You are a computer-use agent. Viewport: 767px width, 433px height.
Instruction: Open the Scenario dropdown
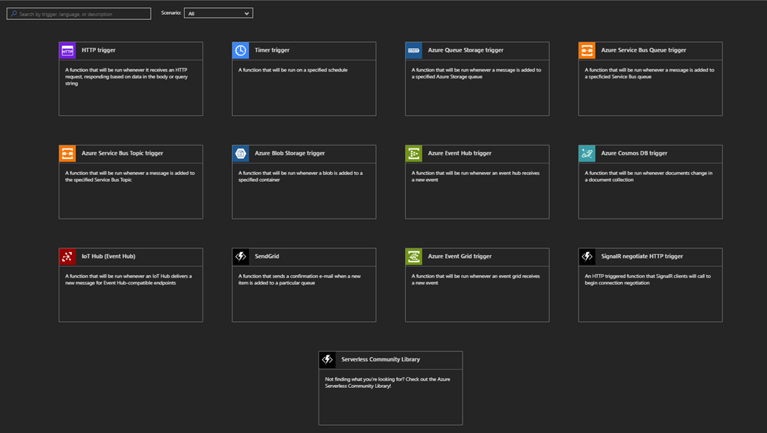pyautogui.click(x=218, y=13)
